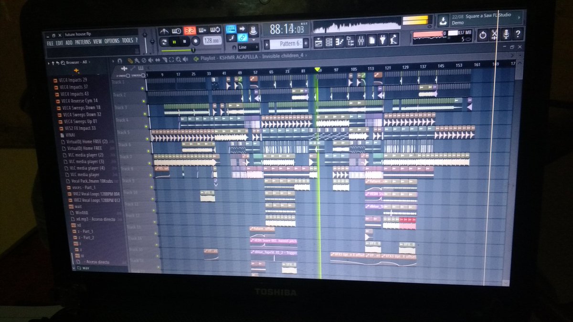The image size is (573, 322).
Task: Toggle typing keyboard to piano icon
Action: [x=231, y=29]
